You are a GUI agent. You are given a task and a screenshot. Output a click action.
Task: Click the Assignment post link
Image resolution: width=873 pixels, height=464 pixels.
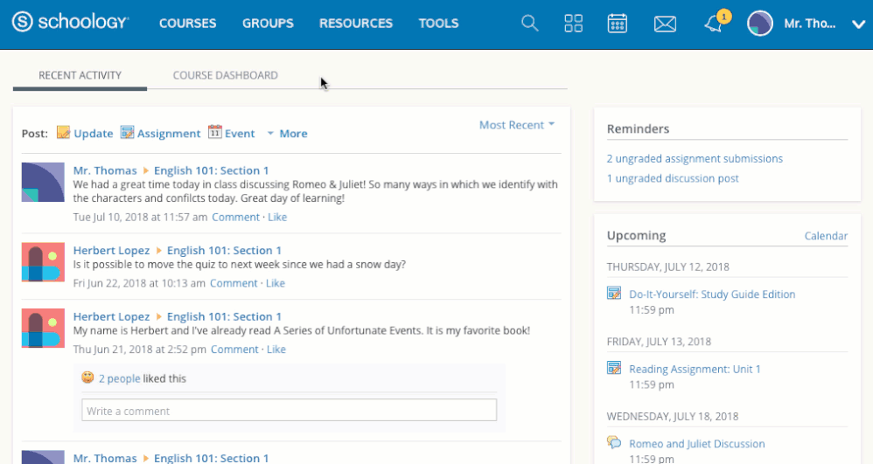pos(169,134)
